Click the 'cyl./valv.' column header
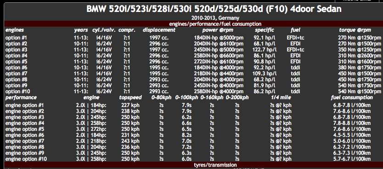Viewport: 383px width, 169px height. point(104,30)
